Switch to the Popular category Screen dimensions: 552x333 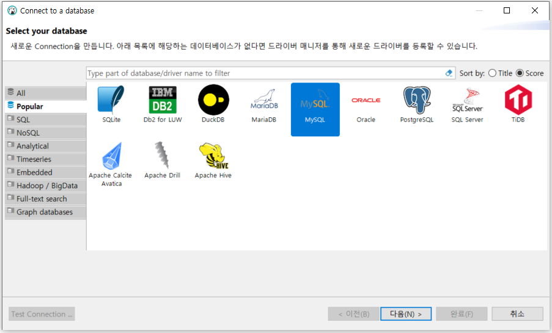pyautogui.click(x=45, y=106)
